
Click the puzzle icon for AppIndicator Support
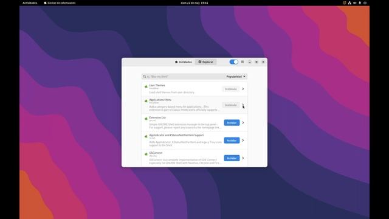coord(146,136)
